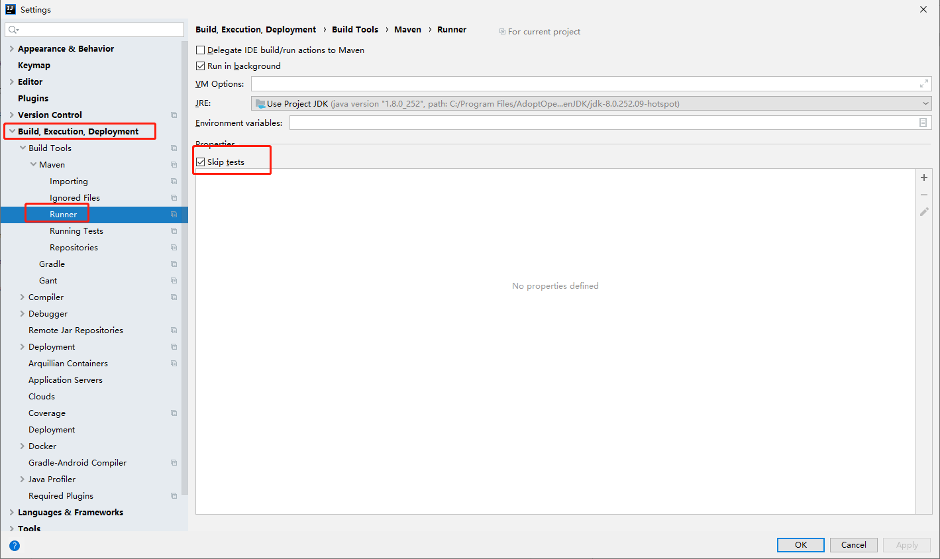
Task: Click Build, Execution, Deployment breadcrumb
Action: click(256, 30)
